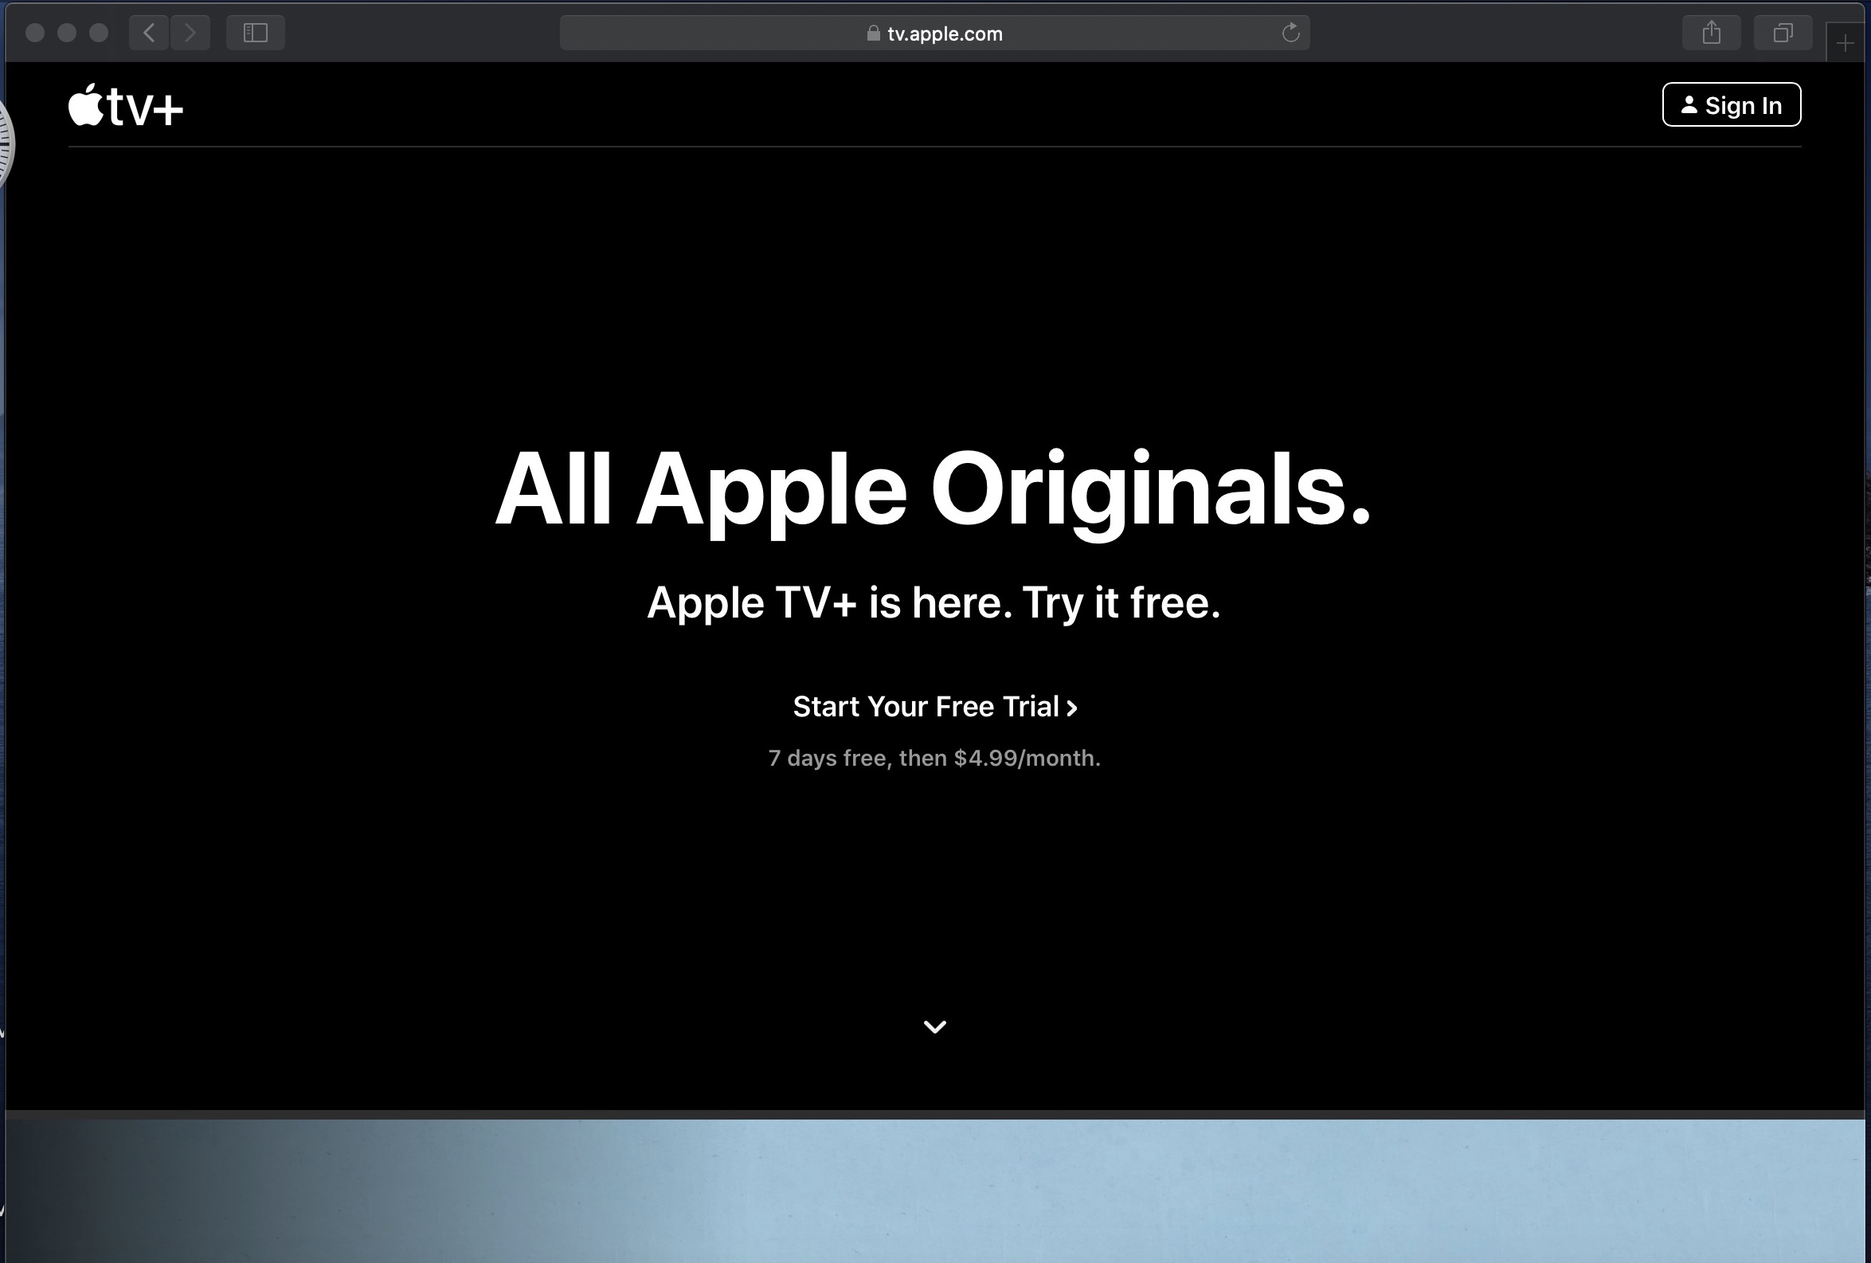Open a new tab
The height and width of the screenshot is (1263, 1871).
[x=1846, y=44]
